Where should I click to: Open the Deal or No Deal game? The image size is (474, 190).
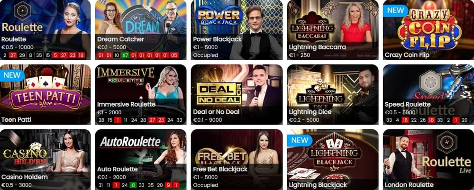click(237, 95)
